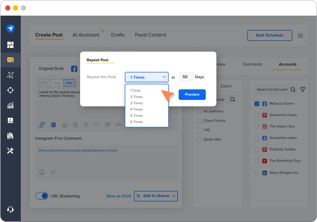
Task: Click the headphones support icon
Action: coord(11,209)
